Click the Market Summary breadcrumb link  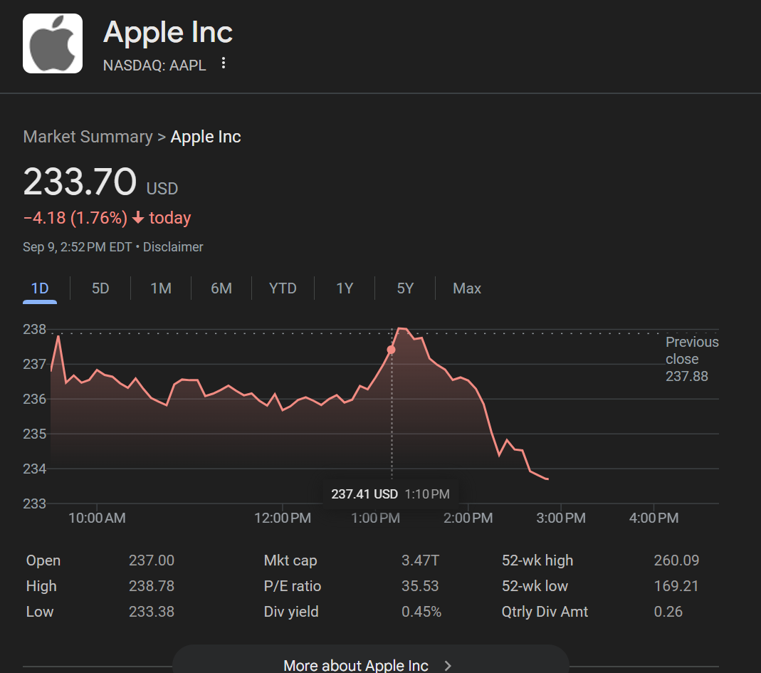[88, 137]
